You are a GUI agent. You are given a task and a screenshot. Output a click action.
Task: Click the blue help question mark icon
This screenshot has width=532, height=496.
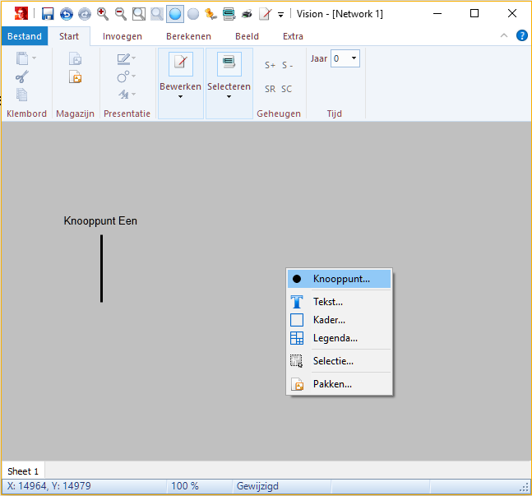point(521,36)
